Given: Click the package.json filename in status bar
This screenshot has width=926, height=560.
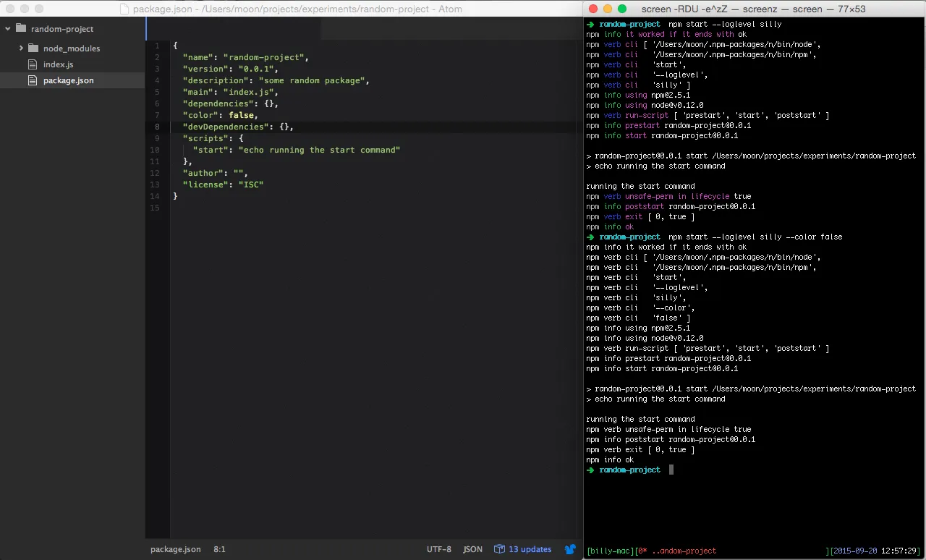Looking at the screenshot, I should click(175, 549).
